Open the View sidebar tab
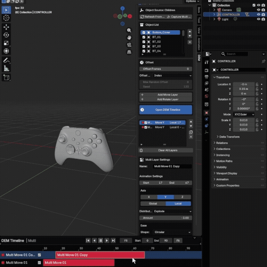 tap(199, 30)
